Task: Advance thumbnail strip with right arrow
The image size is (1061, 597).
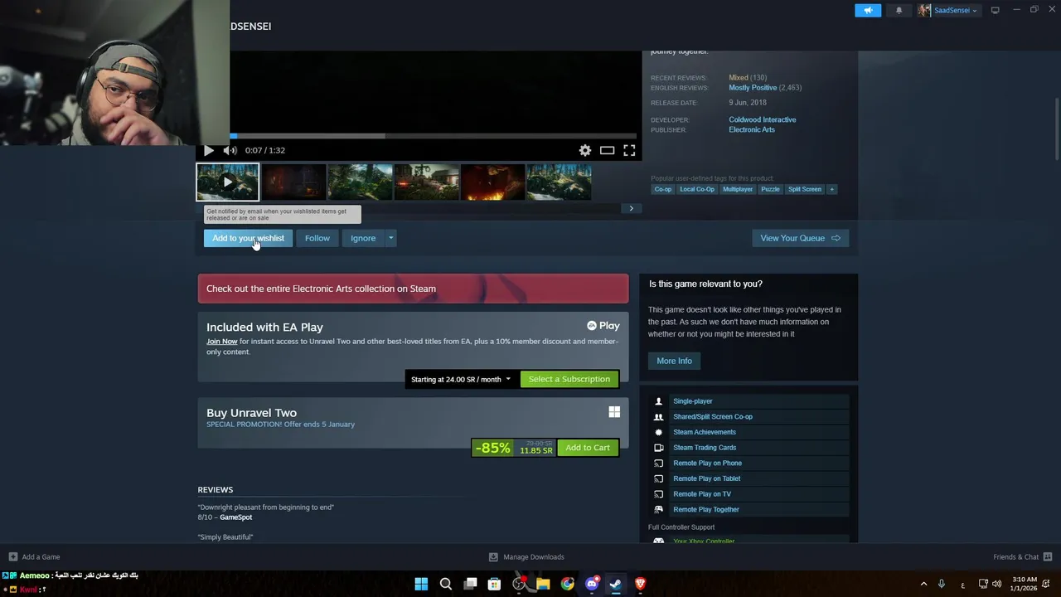Action: [631, 208]
